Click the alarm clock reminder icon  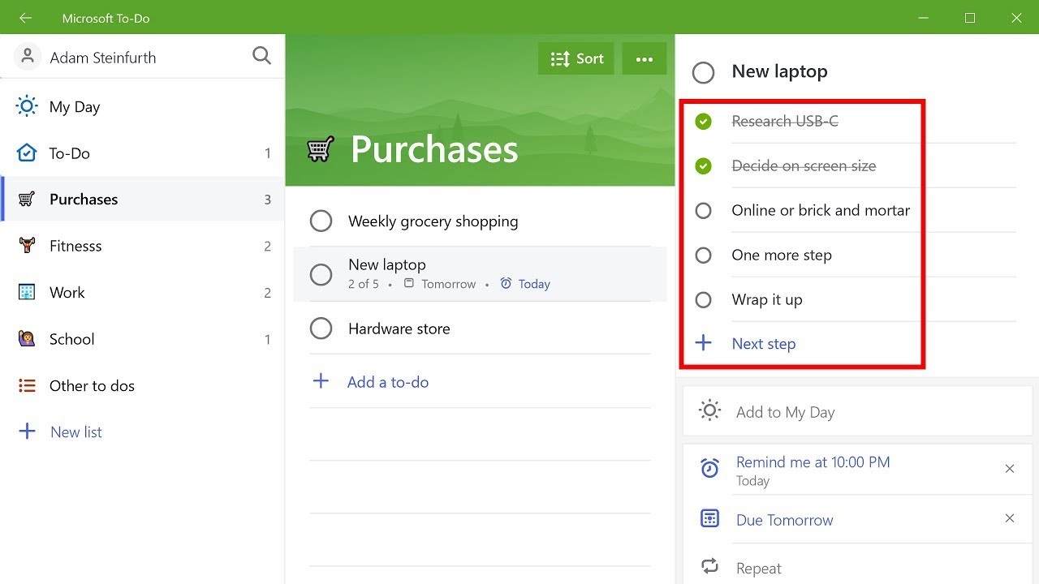(x=710, y=468)
